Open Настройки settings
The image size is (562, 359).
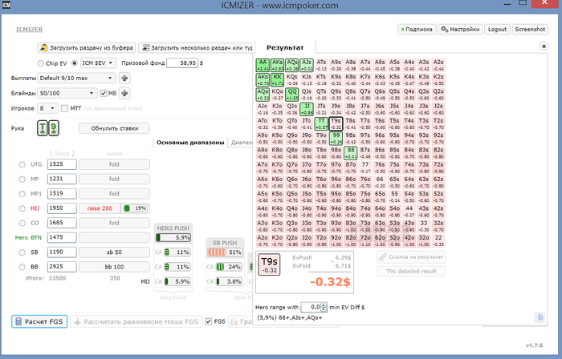461,30
